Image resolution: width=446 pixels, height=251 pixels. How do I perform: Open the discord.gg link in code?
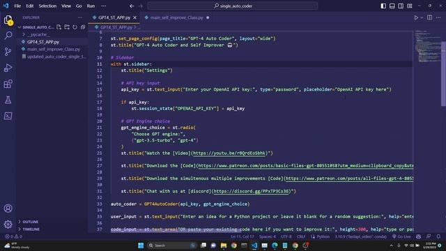(251, 191)
